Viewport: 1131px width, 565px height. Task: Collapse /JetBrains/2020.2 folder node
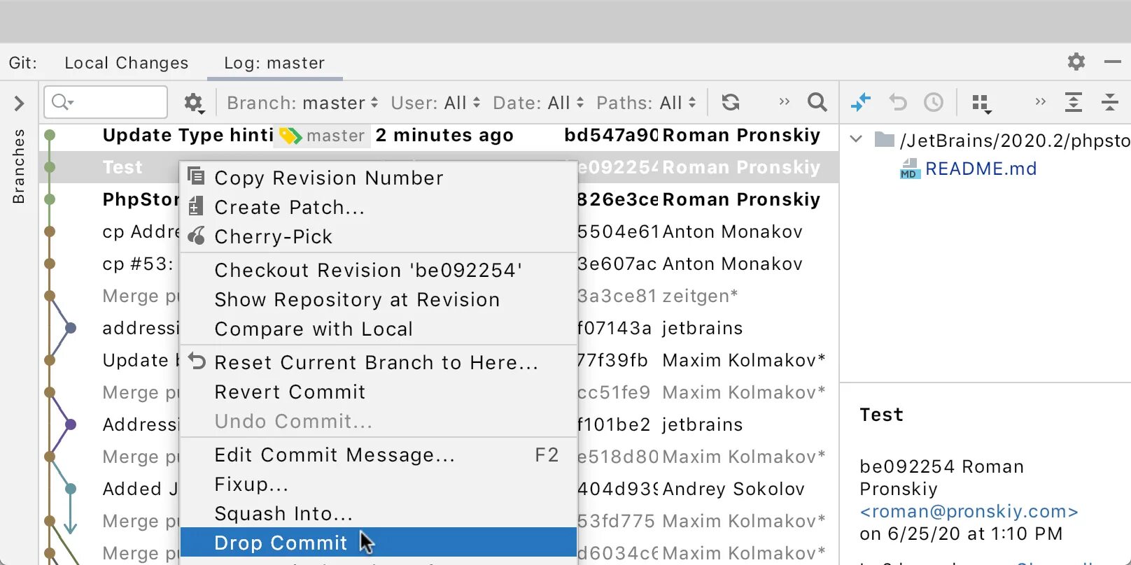pos(856,139)
